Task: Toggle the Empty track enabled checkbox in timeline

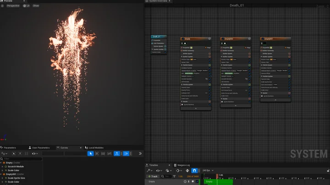Action: pyautogui.click(x=197, y=181)
